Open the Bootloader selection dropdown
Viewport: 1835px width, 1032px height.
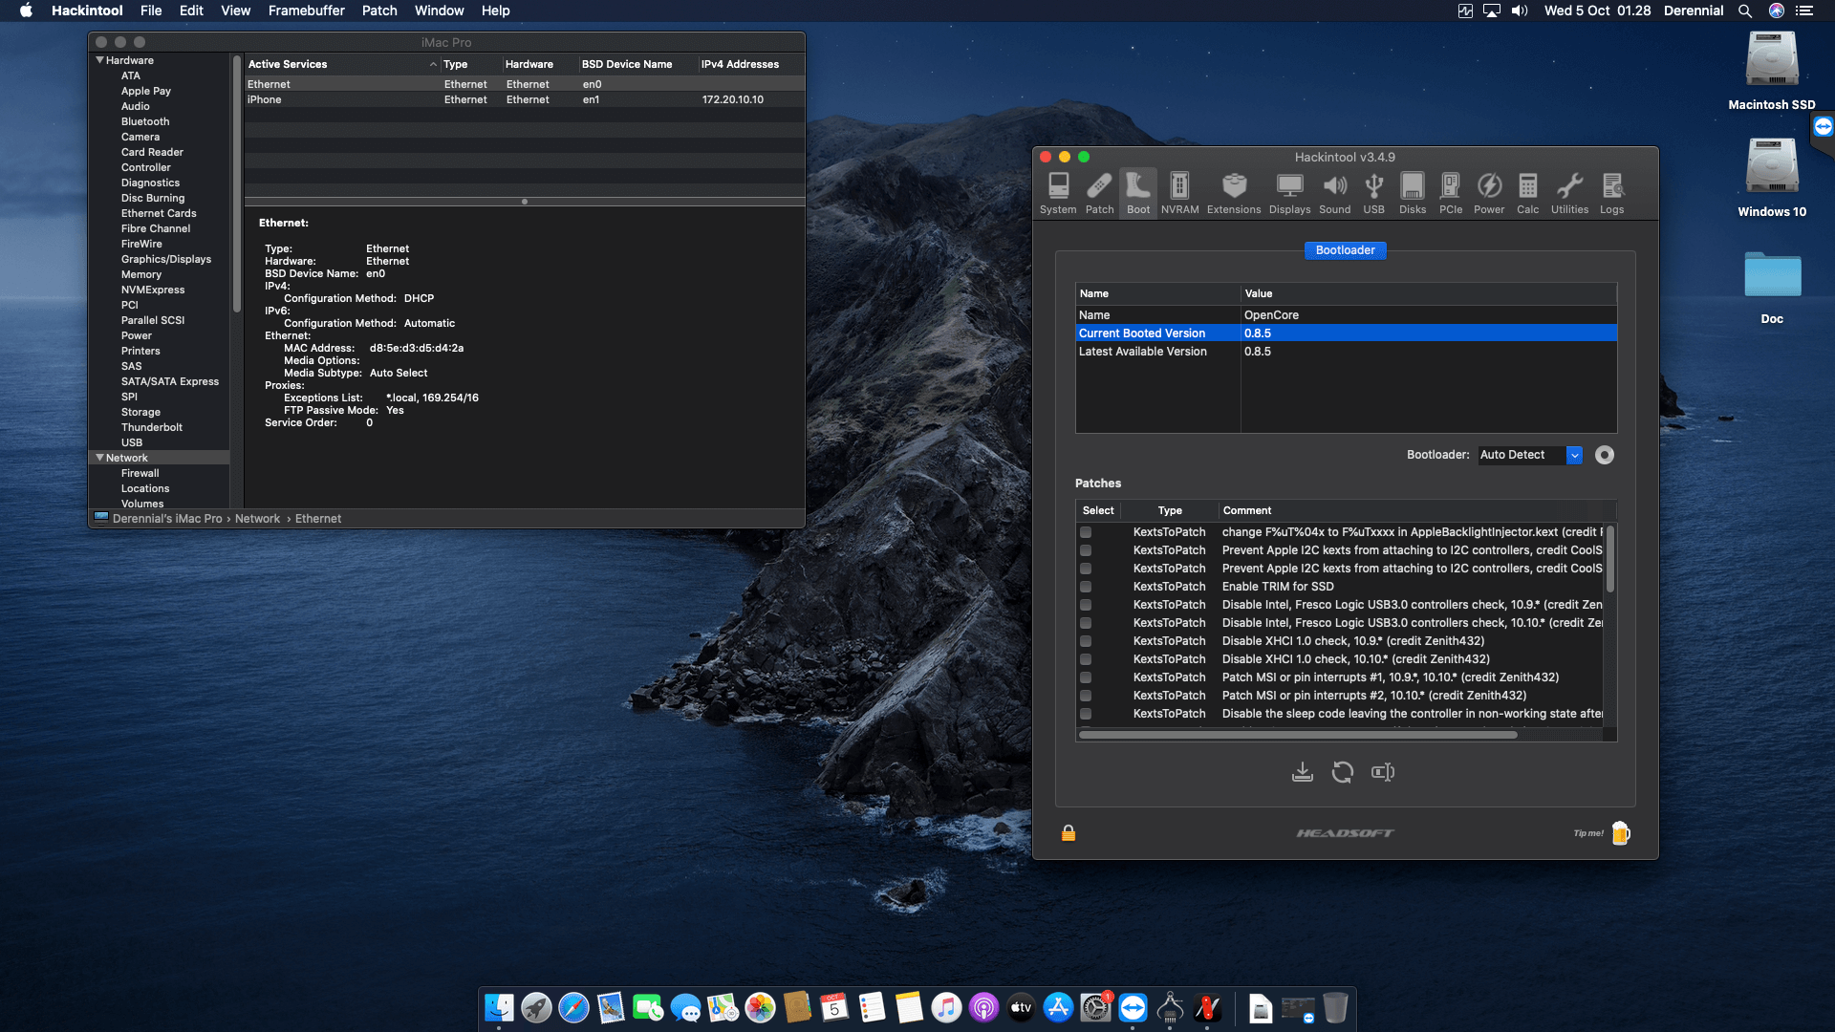tap(1576, 455)
